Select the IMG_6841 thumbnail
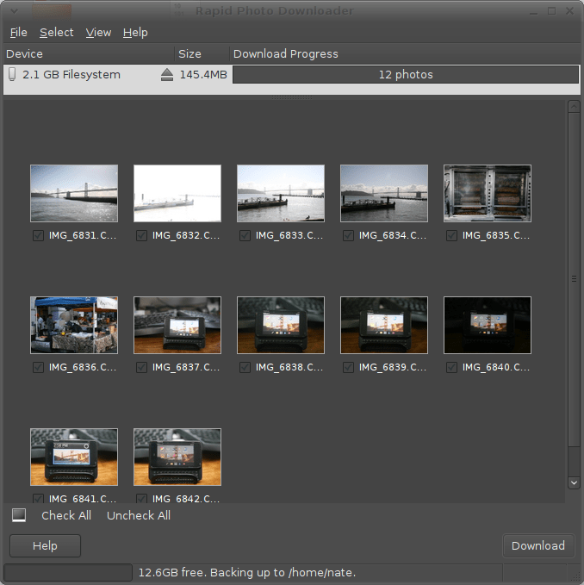The width and height of the screenshot is (584, 585). (74, 457)
